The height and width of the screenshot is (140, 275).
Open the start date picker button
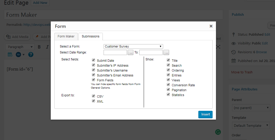pos(130,52)
